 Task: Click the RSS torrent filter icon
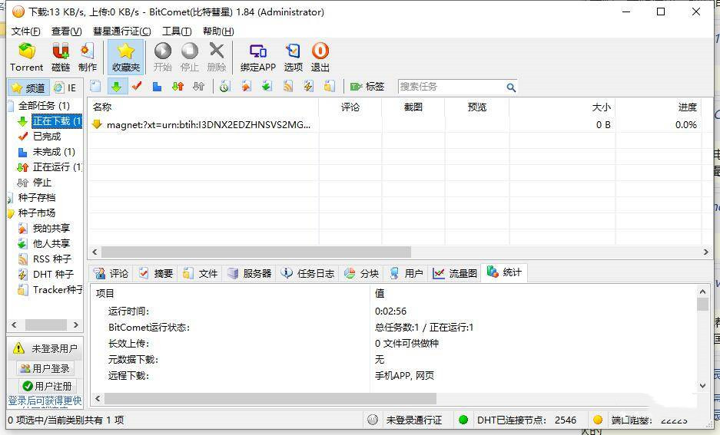[x=288, y=86]
